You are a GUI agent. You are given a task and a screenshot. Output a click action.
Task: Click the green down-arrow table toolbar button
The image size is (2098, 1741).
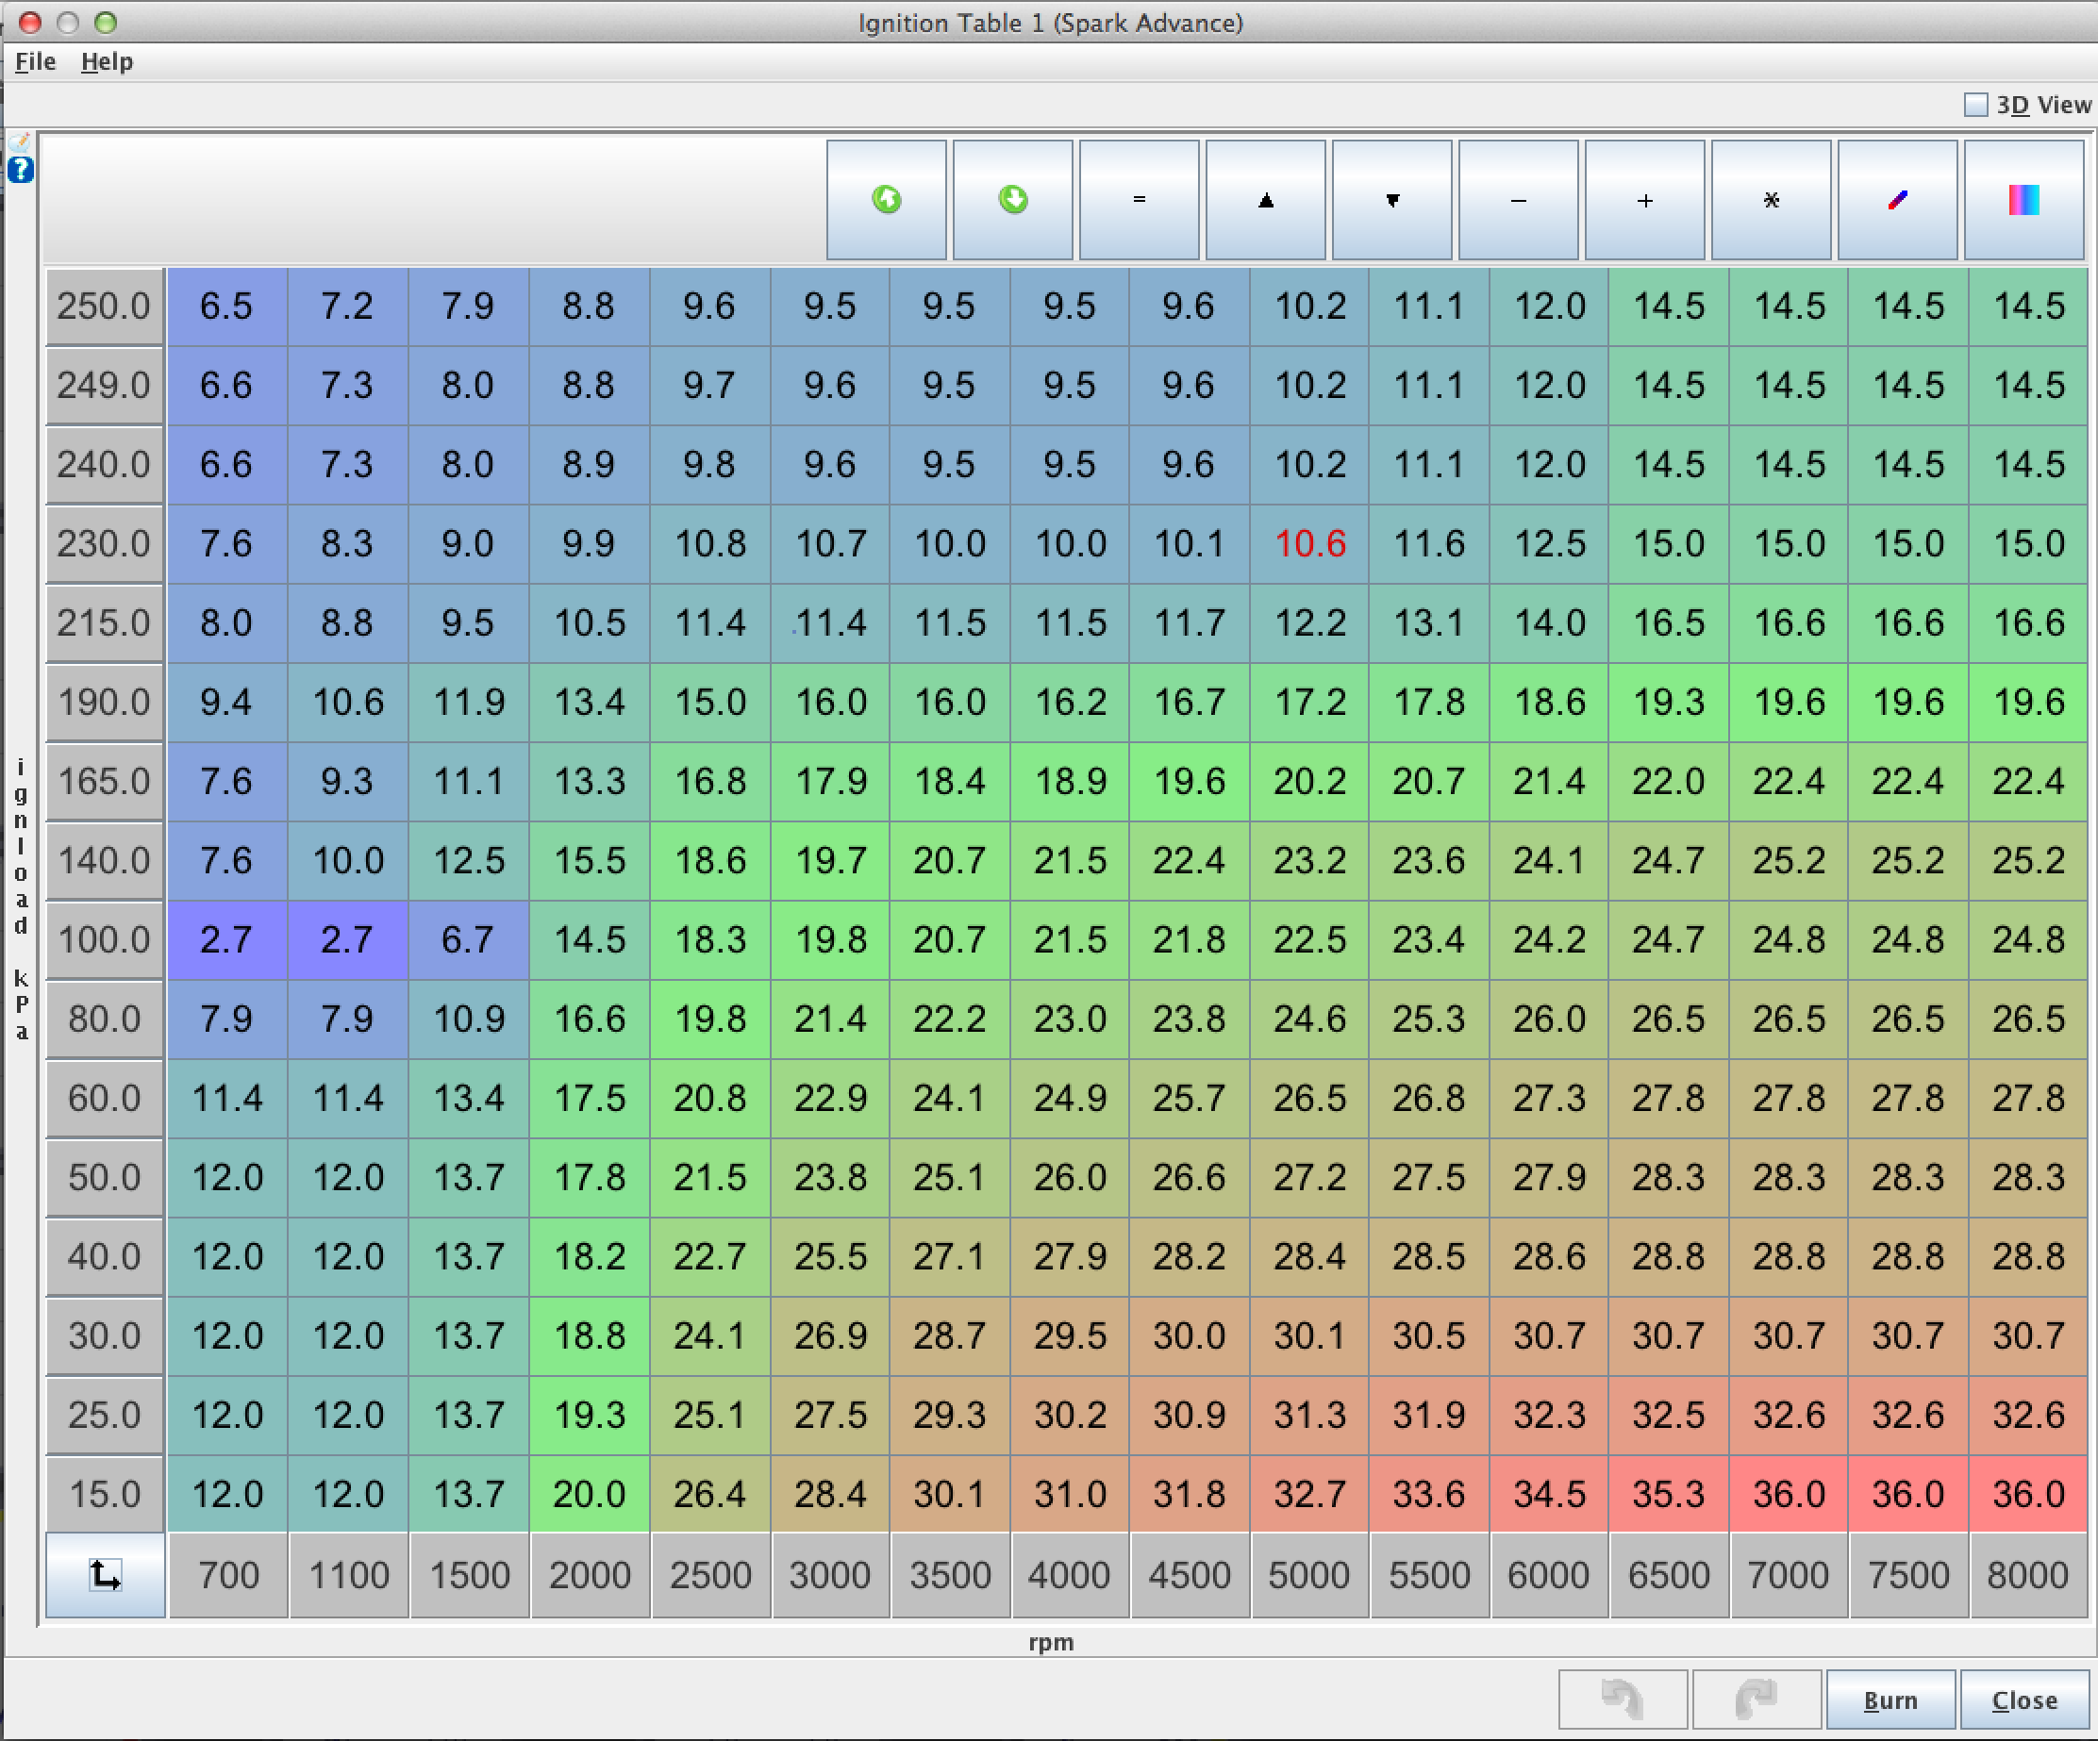point(1012,200)
